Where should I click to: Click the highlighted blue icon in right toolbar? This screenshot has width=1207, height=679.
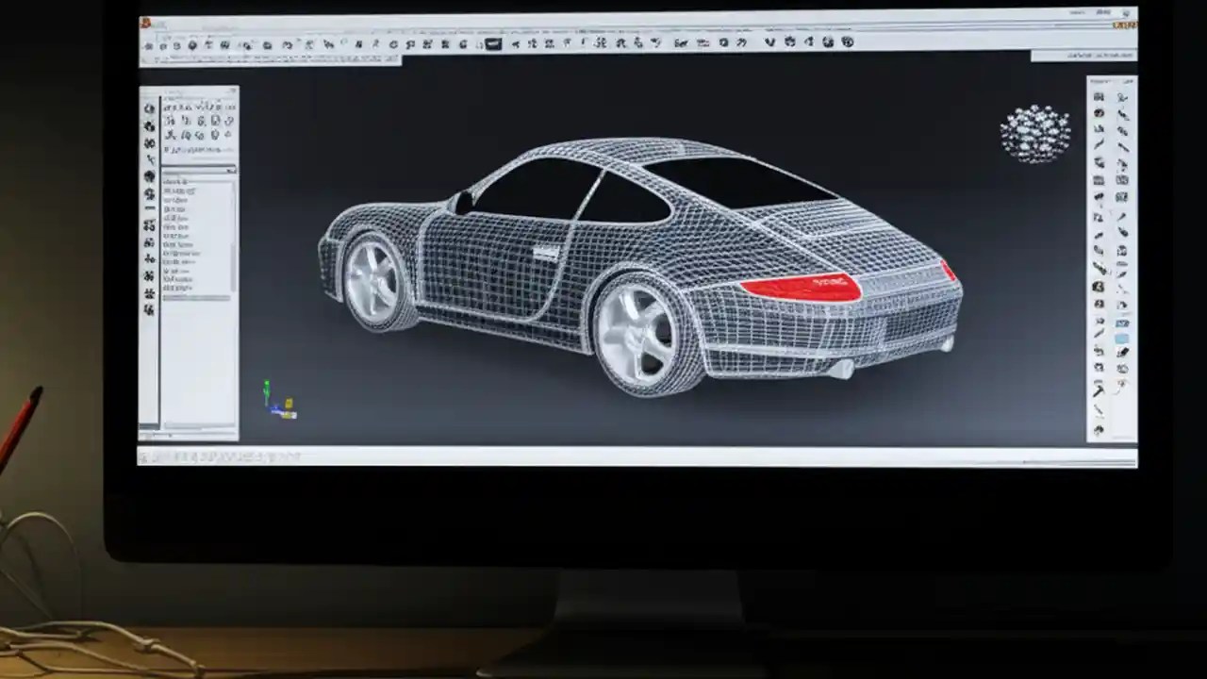[x=1122, y=337]
